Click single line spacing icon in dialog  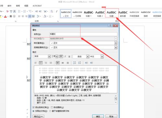tap(58, 63)
